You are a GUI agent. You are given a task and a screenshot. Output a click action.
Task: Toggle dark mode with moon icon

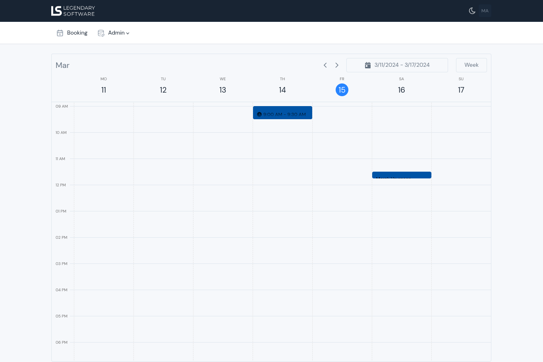(x=472, y=11)
